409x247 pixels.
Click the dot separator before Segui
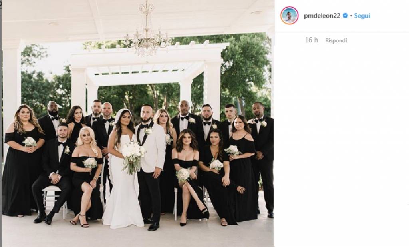coord(351,16)
